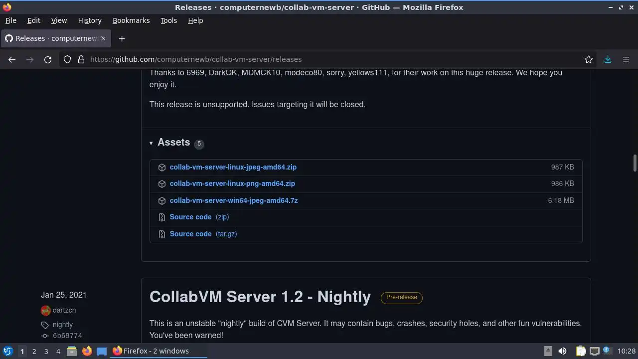Launch file manager from the taskbar
The width and height of the screenshot is (638, 359).
[72, 351]
